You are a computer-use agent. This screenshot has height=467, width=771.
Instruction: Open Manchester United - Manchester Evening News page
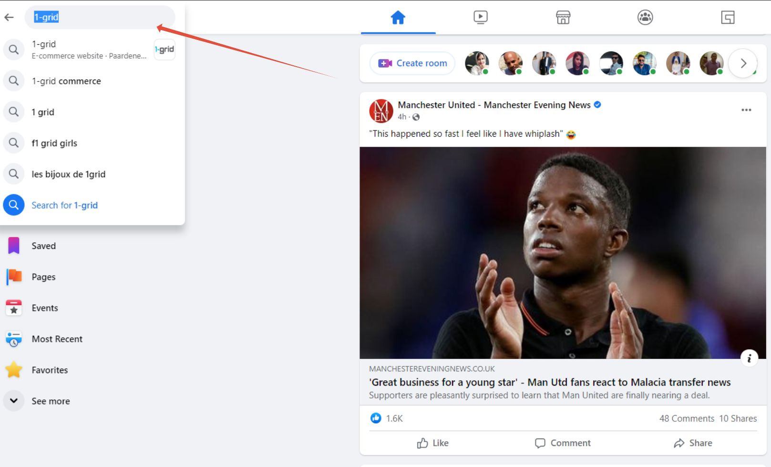point(494,105)
